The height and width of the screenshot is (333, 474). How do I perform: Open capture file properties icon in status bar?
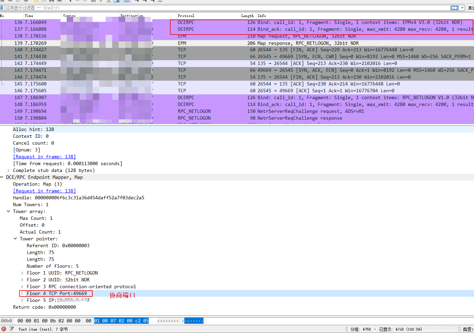point(12,329)
